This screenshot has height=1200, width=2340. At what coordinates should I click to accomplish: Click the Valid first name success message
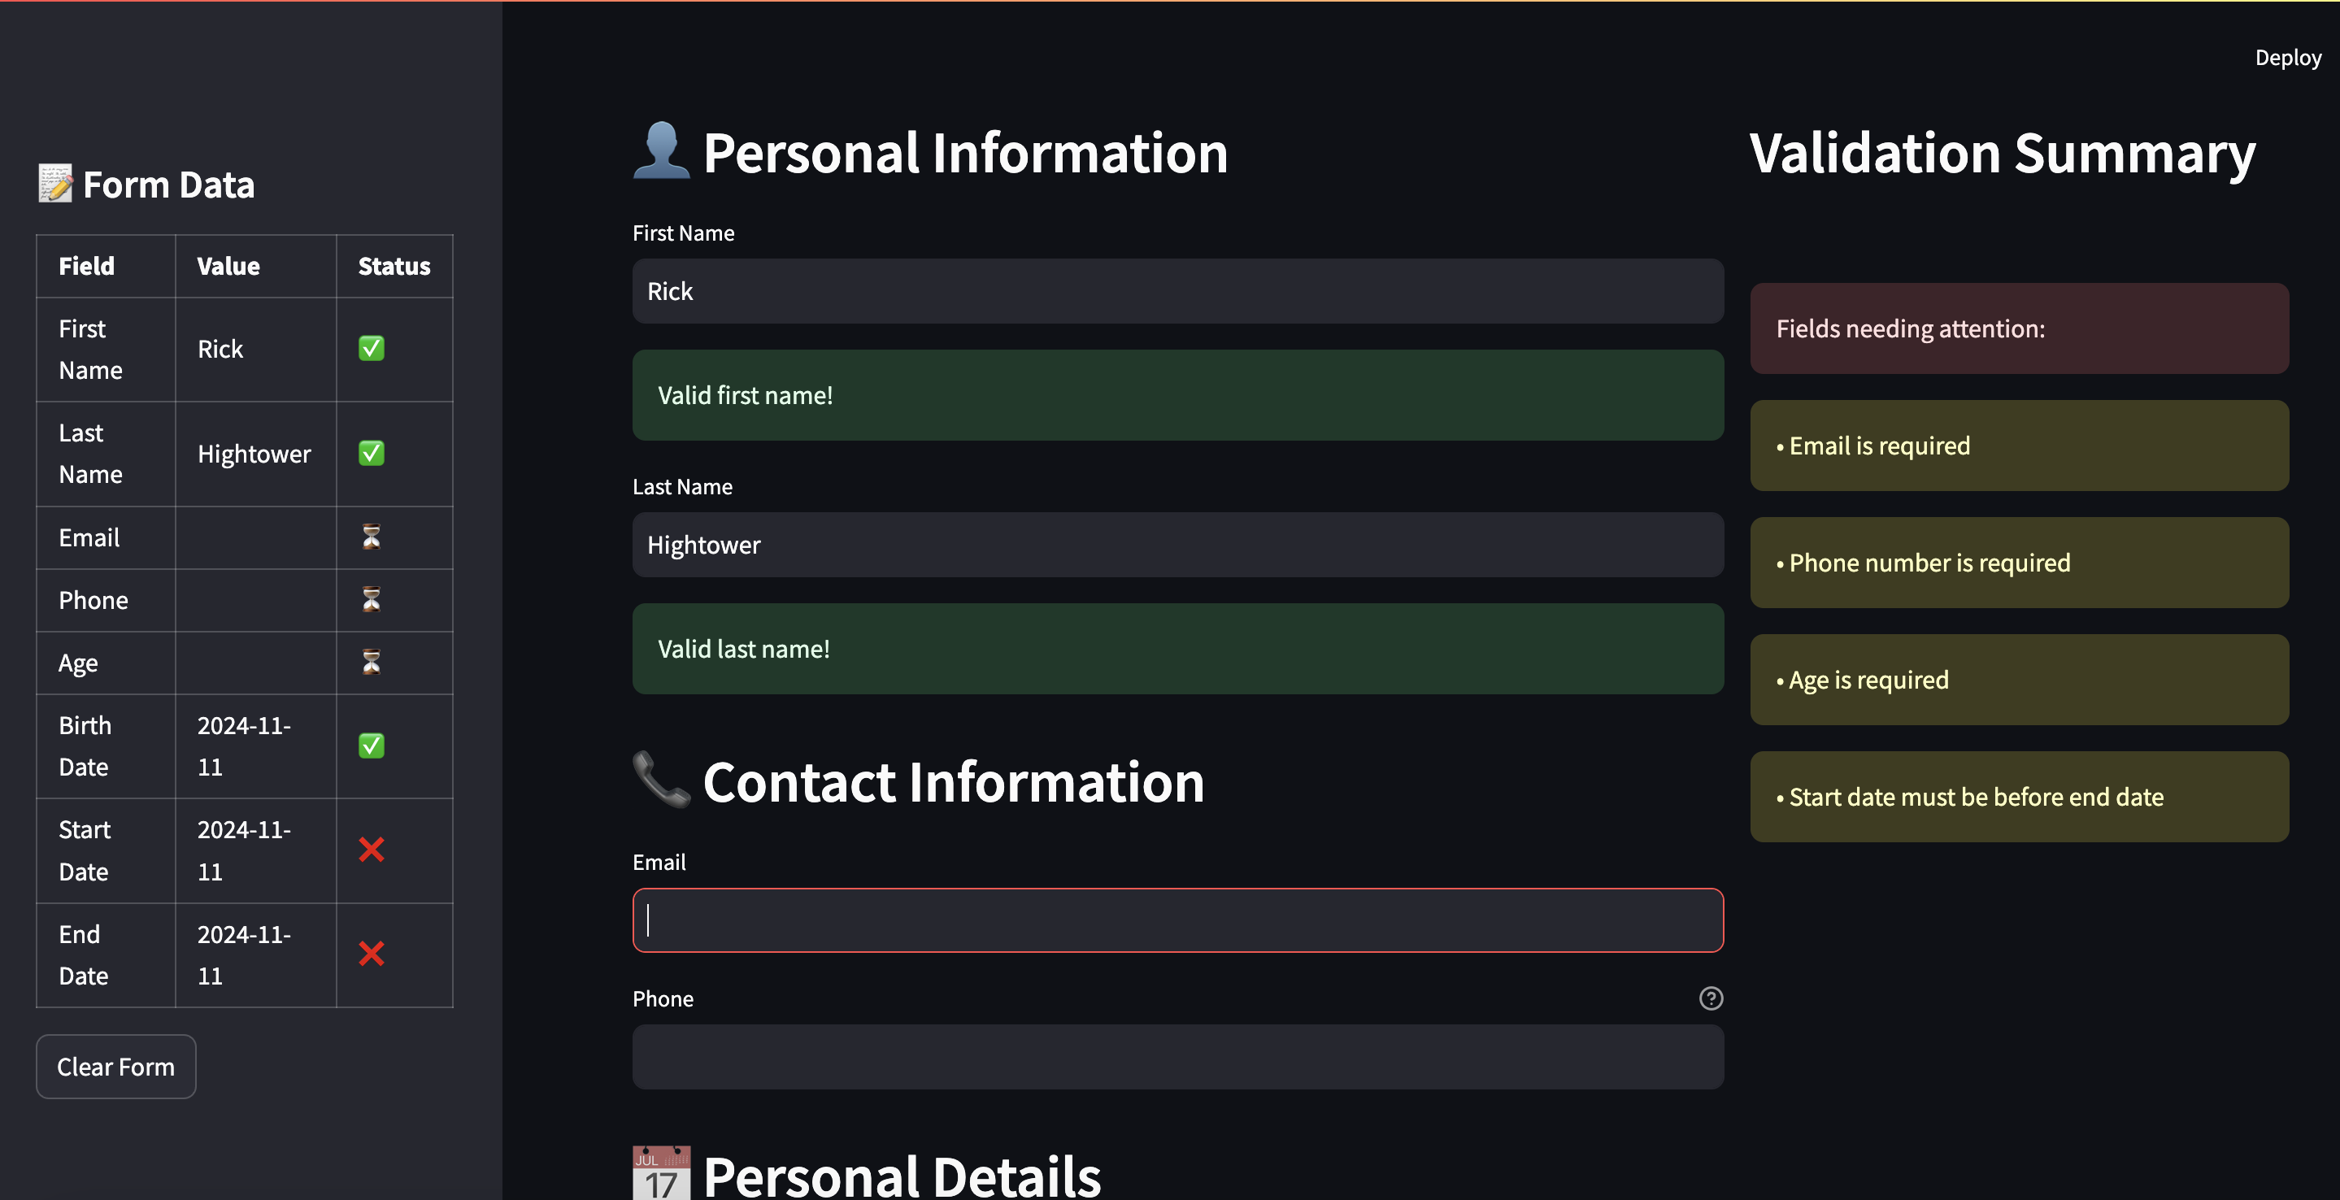tap(1177, 395)
